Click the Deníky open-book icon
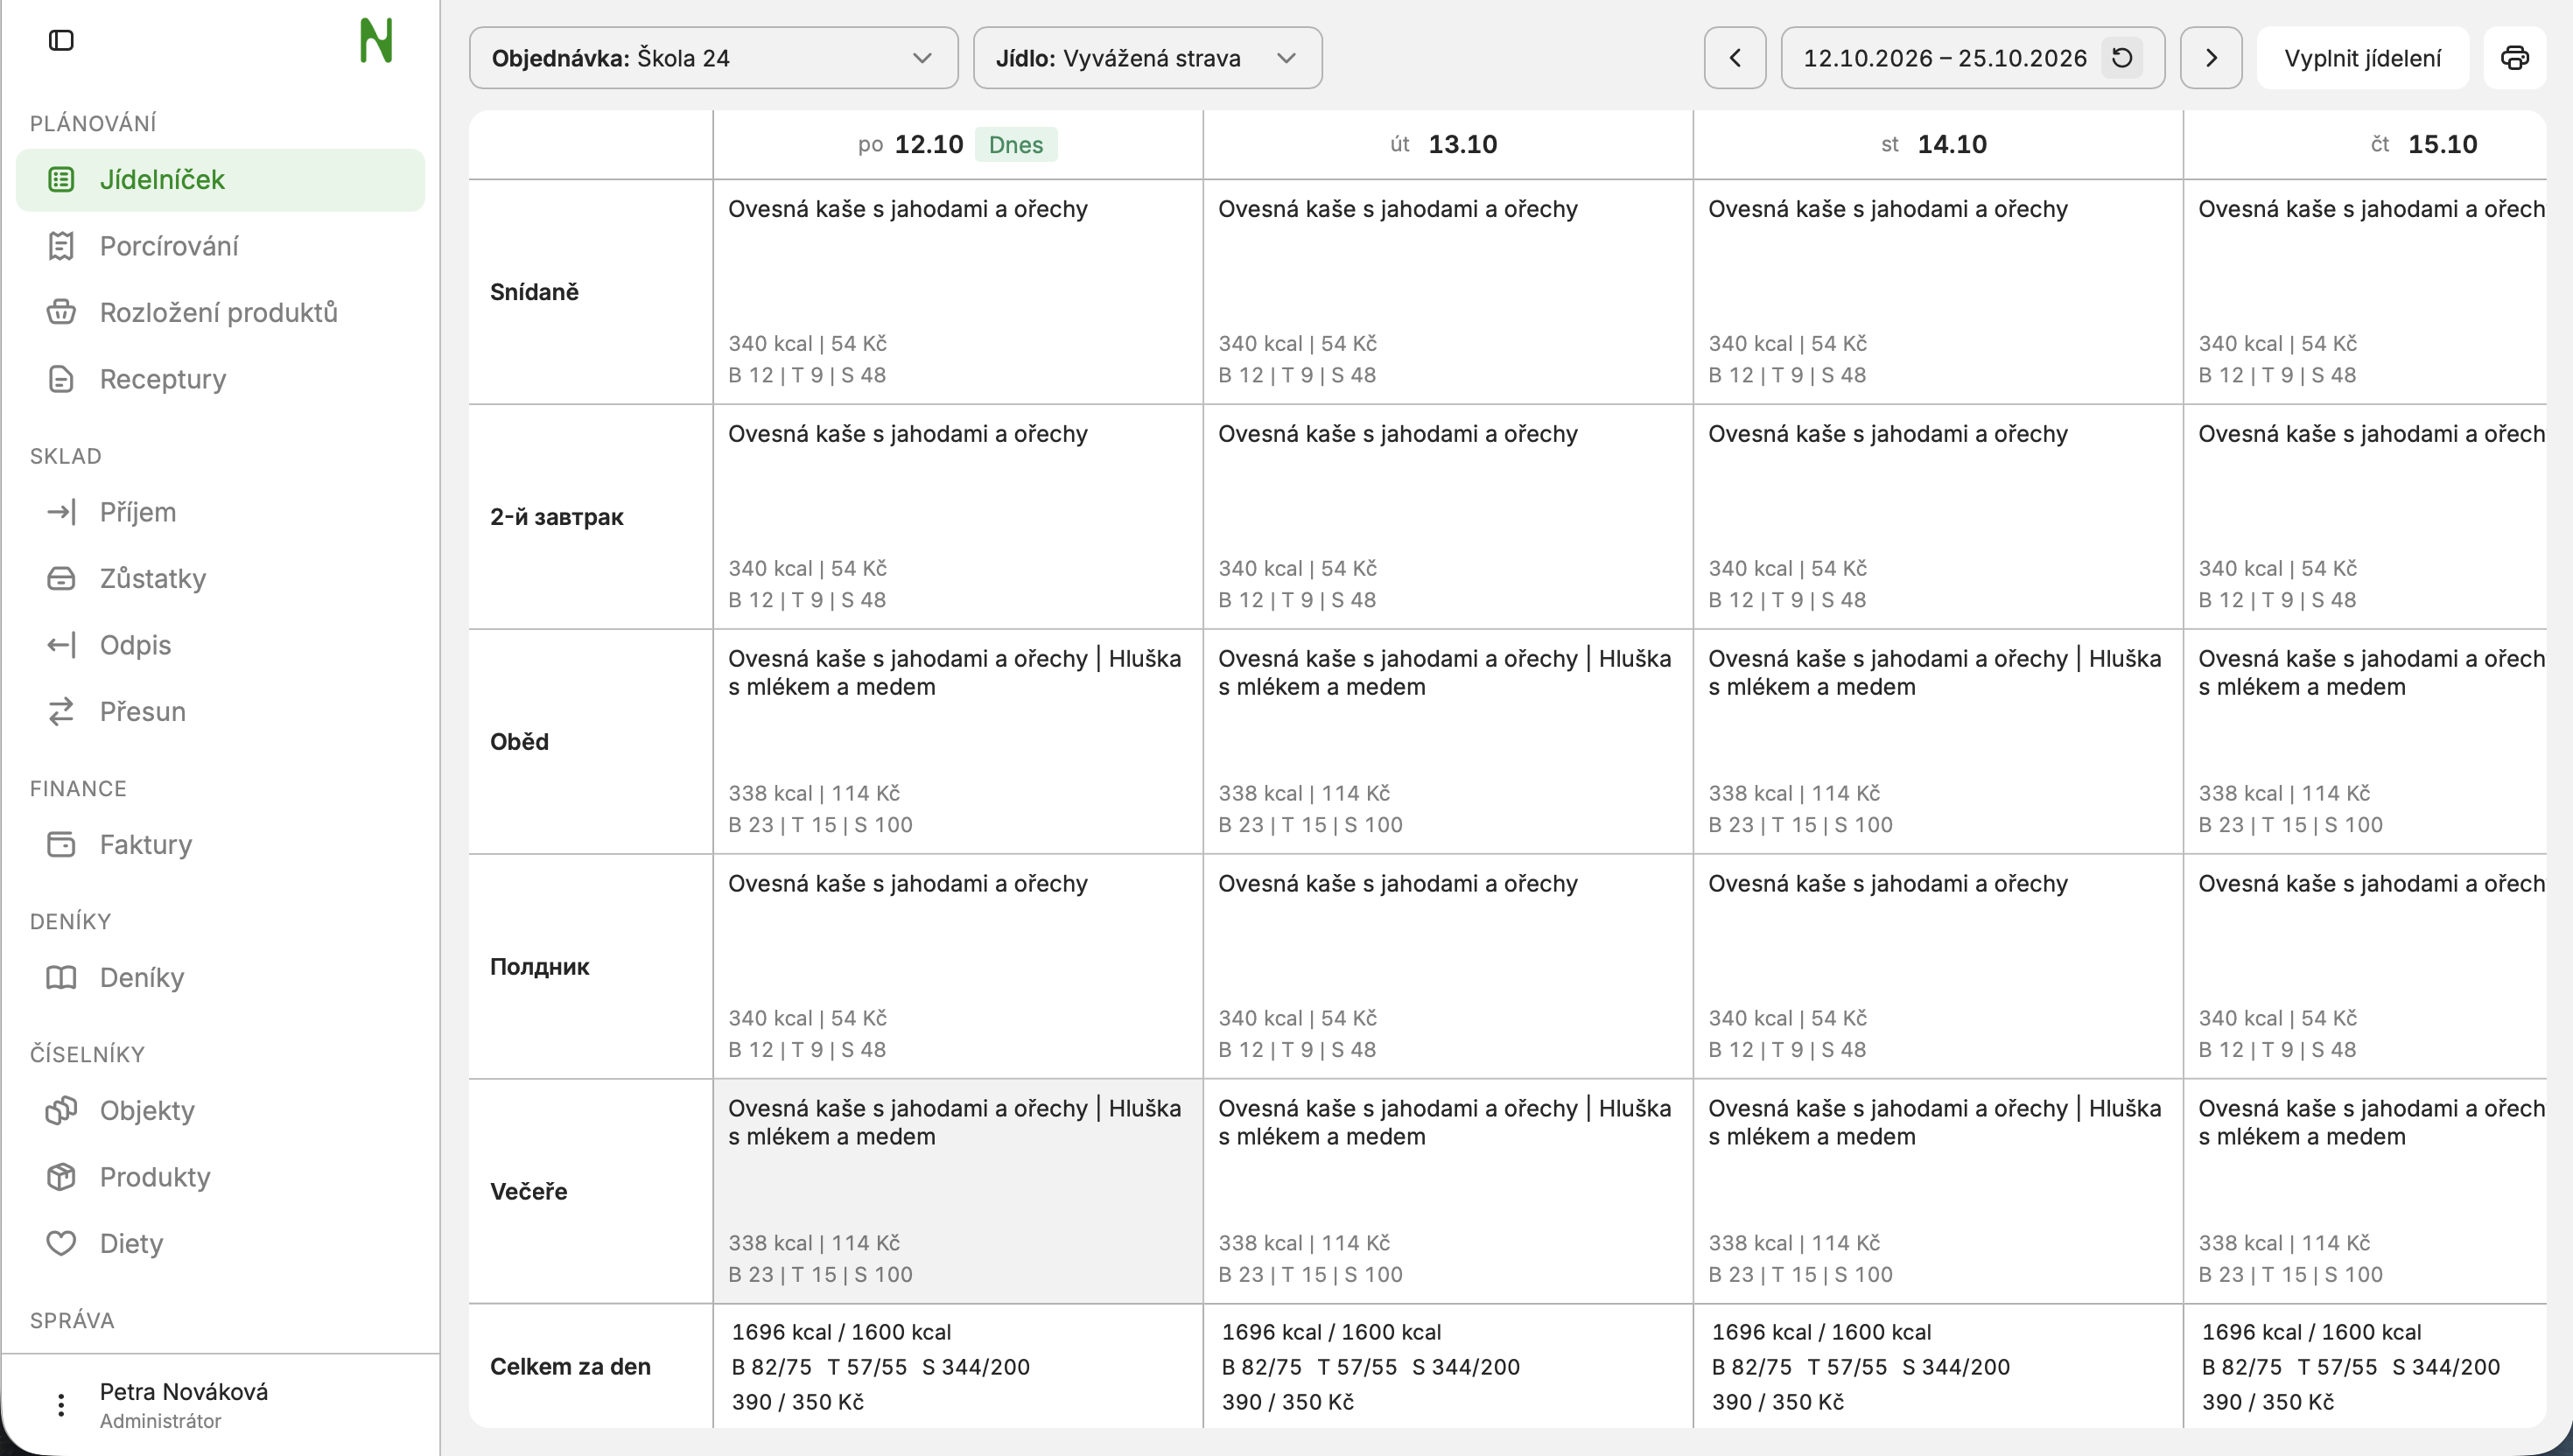The image size is (2573, 1456). click(x=61, y=978)
